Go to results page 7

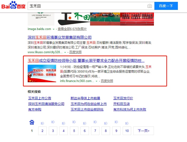tap(95, 131)
